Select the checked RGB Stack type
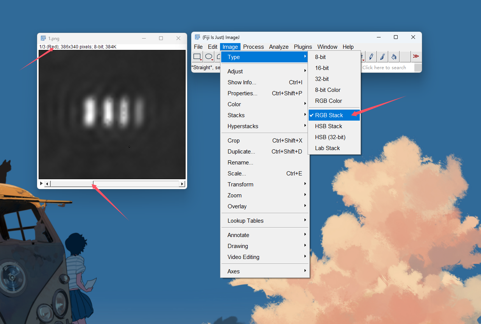The width and height of the screenshot is (481, 324). pos(334,115)
